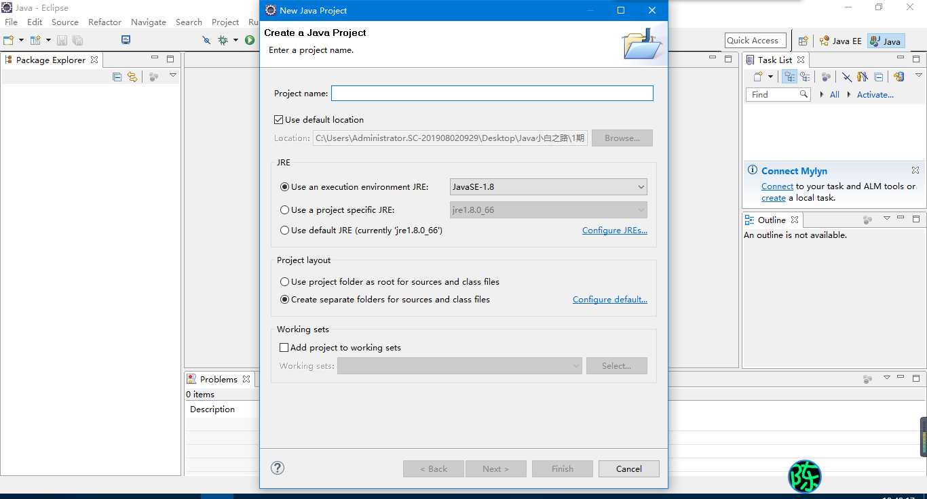Select Use a project specific JRE radio
The width and height of the screenshot is (927, 499).
pos(285,209)
